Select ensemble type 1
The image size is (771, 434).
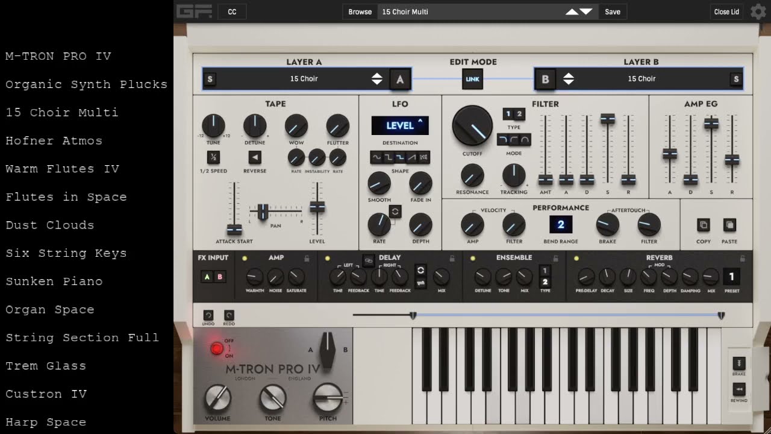tap(545, 271)
